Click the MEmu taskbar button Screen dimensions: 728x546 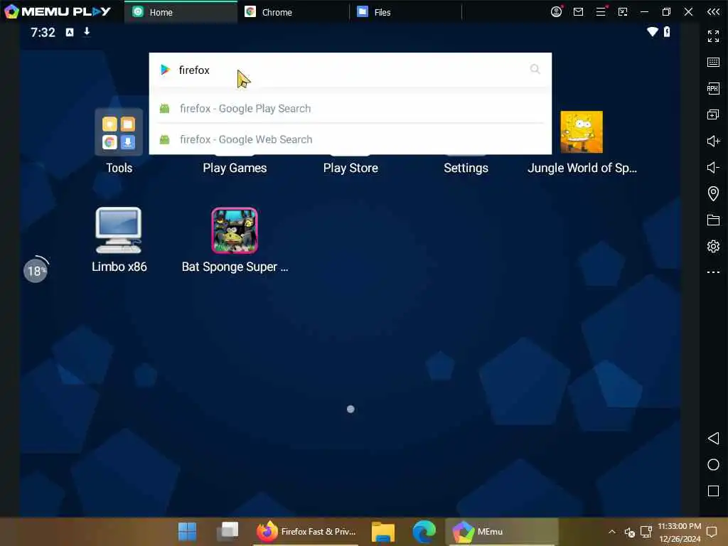pos(501,532)
